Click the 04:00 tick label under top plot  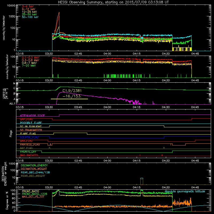coord(107,54)
